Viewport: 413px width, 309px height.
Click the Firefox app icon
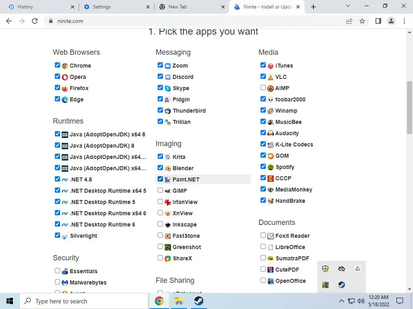point(65,88)
